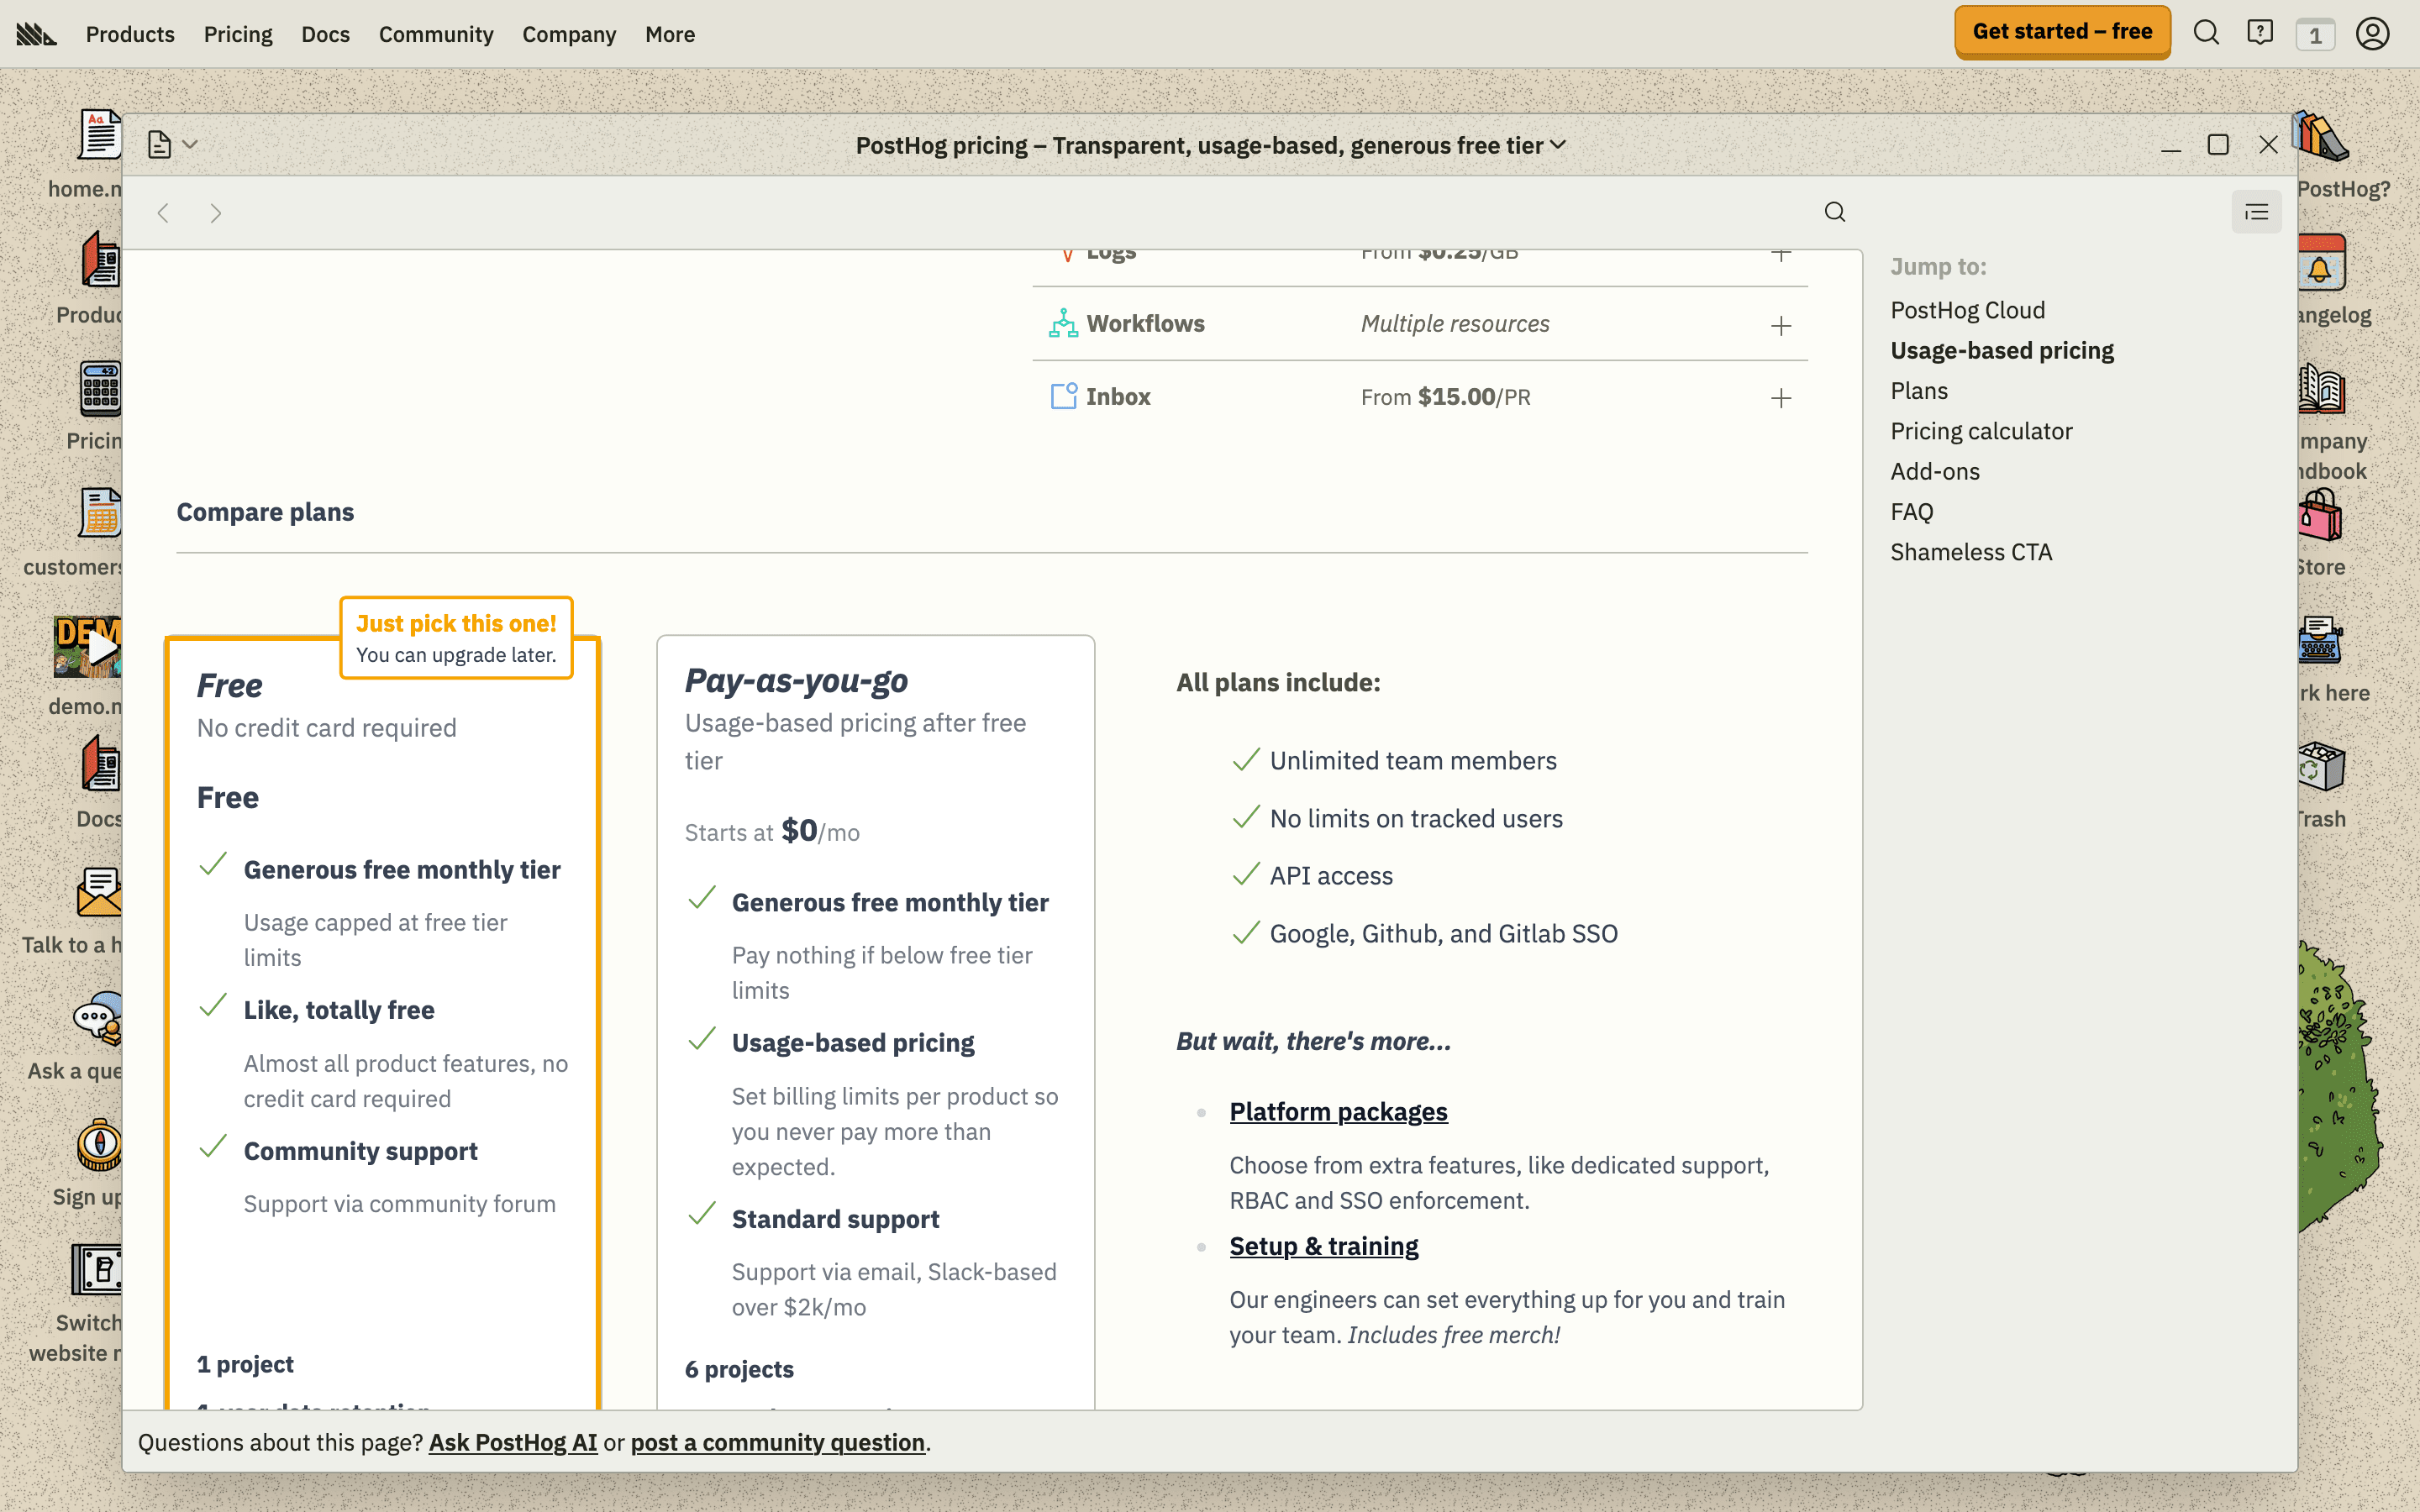
Task: Open the Store desktop icon
Action: coord(2320,533)
